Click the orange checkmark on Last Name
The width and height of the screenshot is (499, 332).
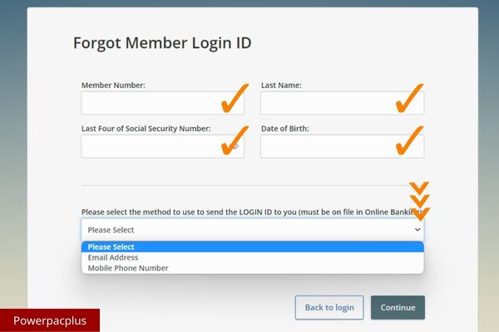pos(409,98)
